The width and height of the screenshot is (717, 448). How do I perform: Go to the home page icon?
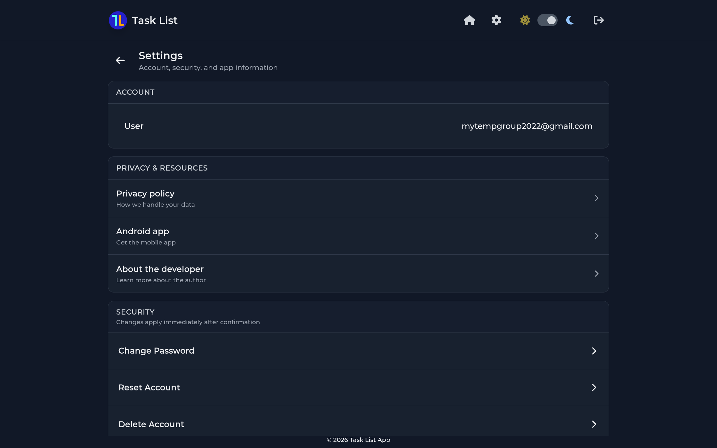[469, 20]
